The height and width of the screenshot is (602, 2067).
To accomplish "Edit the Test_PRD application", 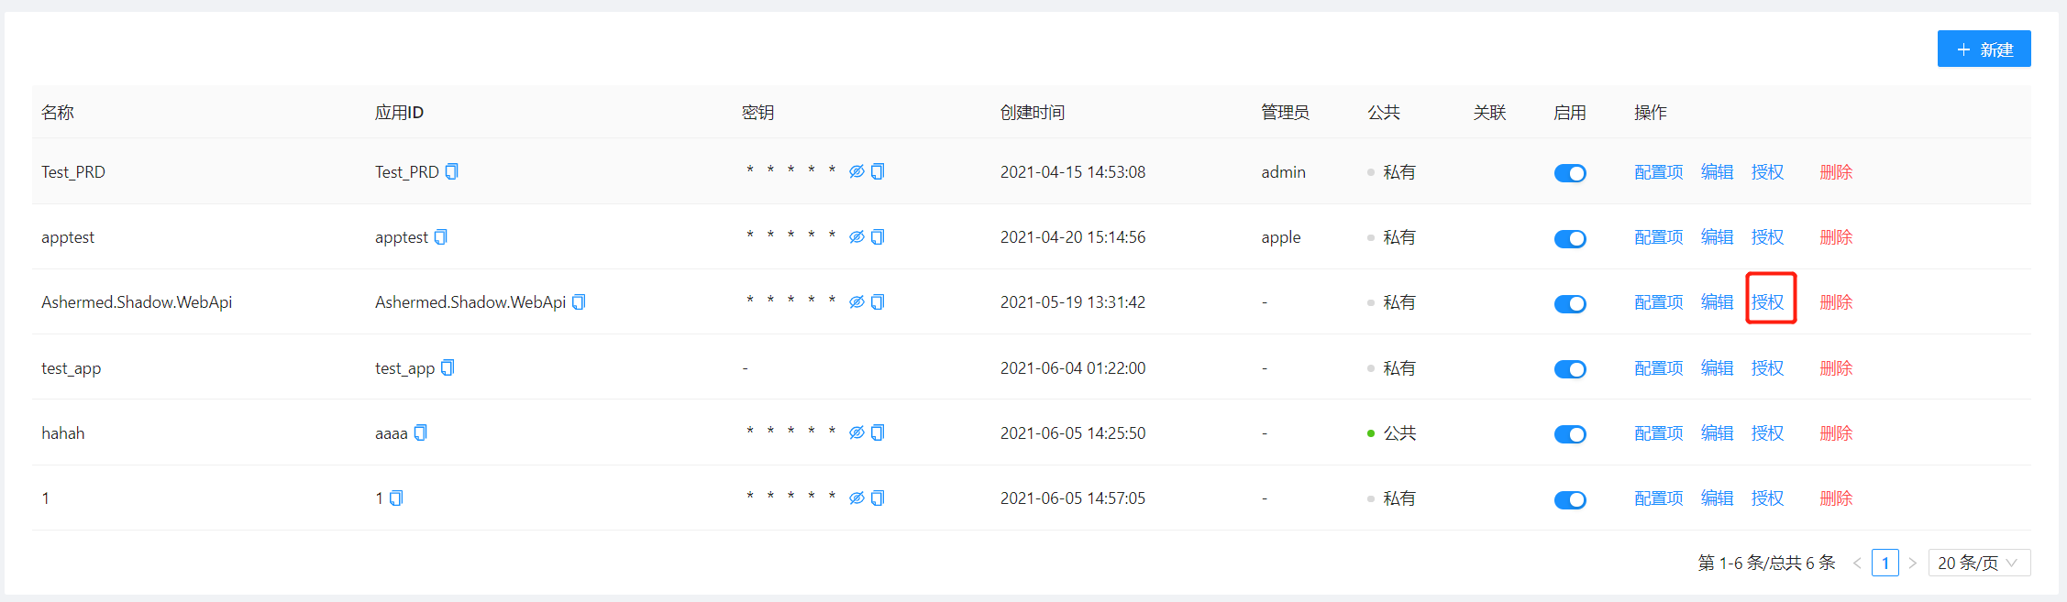I will click(1717, 171).
